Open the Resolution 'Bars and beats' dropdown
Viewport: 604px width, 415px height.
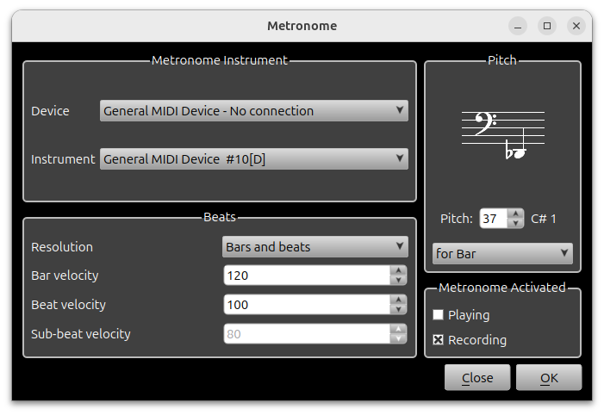[314, 247]
